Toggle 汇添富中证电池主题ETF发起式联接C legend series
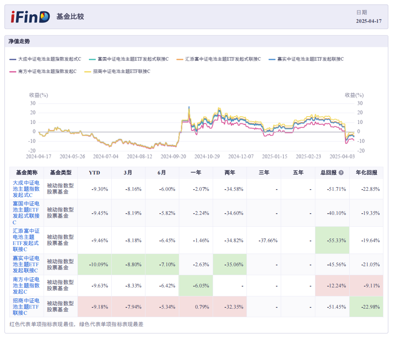 click(x=219, y=59)
